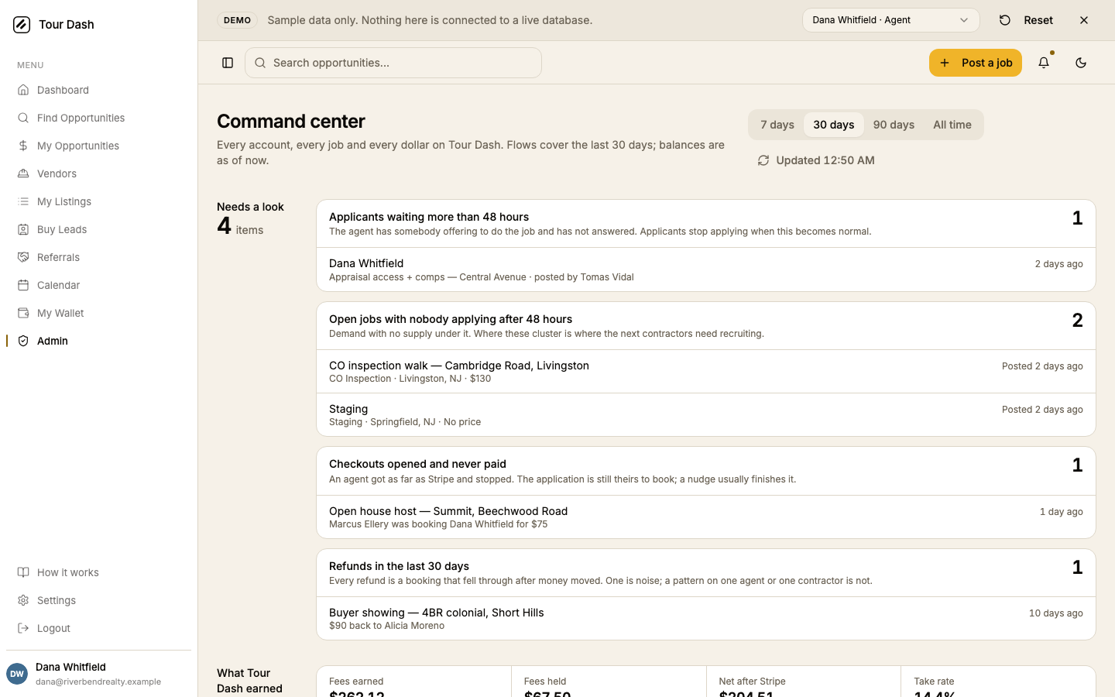Switch range to 90 days
Viewport: 1115px width, 697px height.
(894, 125)
